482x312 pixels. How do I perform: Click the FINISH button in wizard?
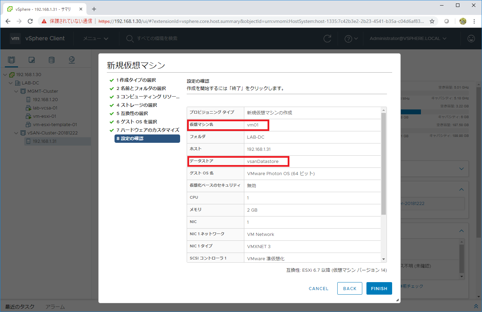pyautogui.click(x=379, y=288)
